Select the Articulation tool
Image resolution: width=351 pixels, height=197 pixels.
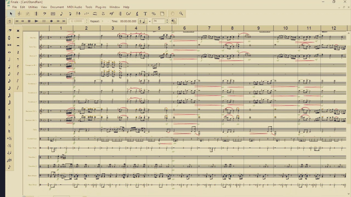click(x=103, y=14)
